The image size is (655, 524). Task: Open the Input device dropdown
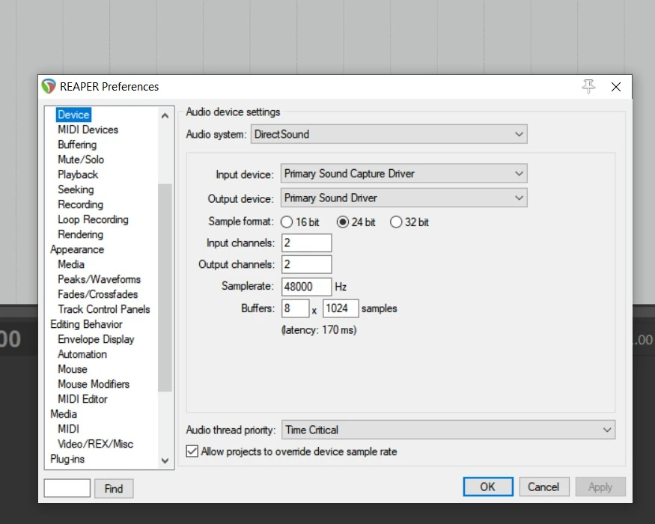point(404,174)
